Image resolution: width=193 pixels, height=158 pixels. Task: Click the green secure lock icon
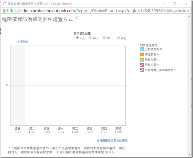[x=4, y=10]
